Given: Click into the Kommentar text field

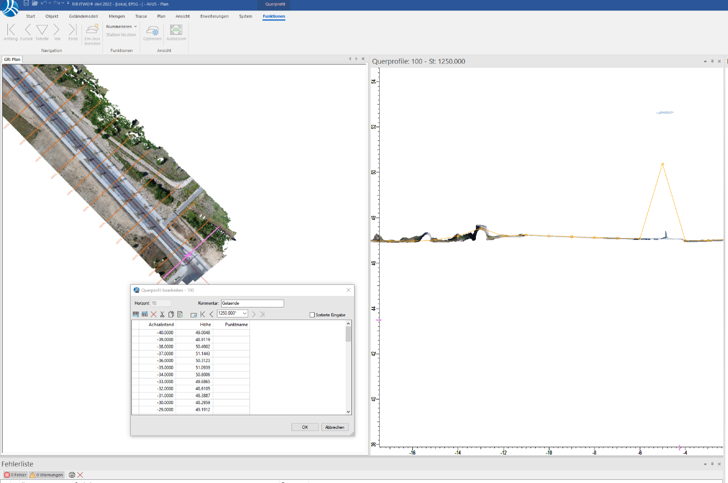Looking at the screenshot, I should 252,303.
